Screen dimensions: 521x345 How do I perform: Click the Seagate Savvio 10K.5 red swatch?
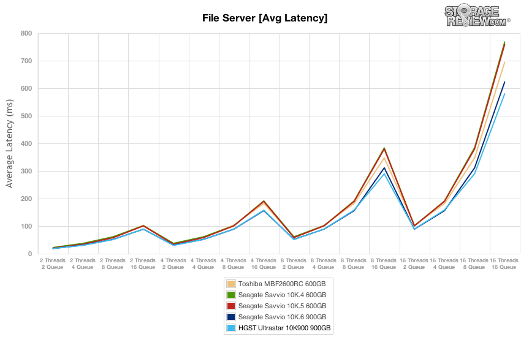231,306
